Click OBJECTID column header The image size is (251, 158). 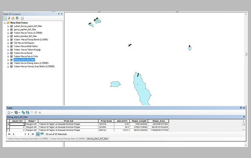[17, 121]
